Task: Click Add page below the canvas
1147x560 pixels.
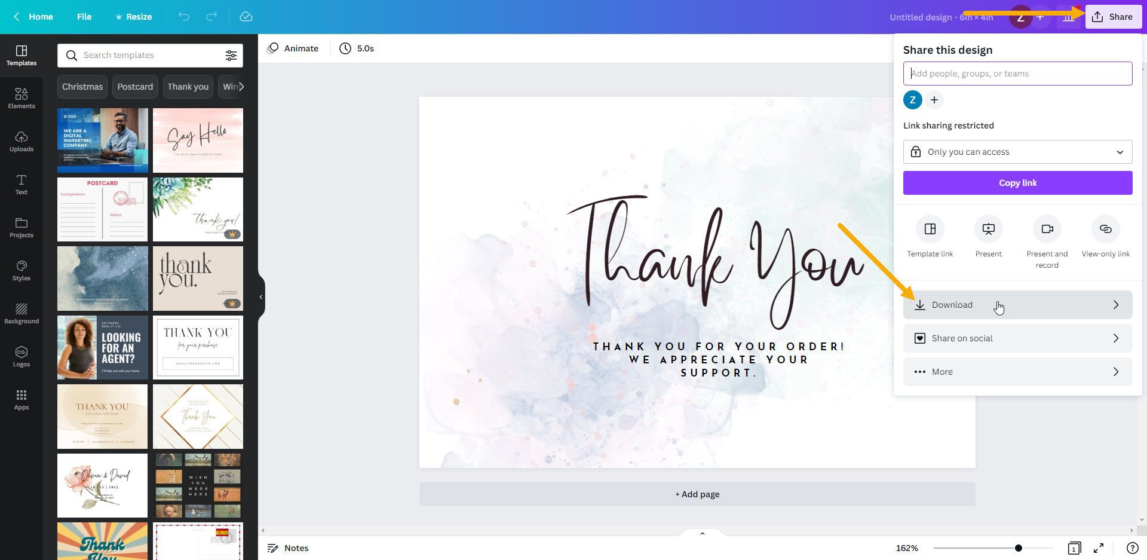Action: (x=697, y=494)
